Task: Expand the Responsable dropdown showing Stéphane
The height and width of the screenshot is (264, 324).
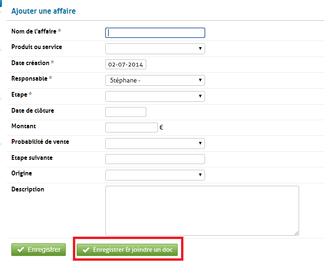Action: [155, 80]
